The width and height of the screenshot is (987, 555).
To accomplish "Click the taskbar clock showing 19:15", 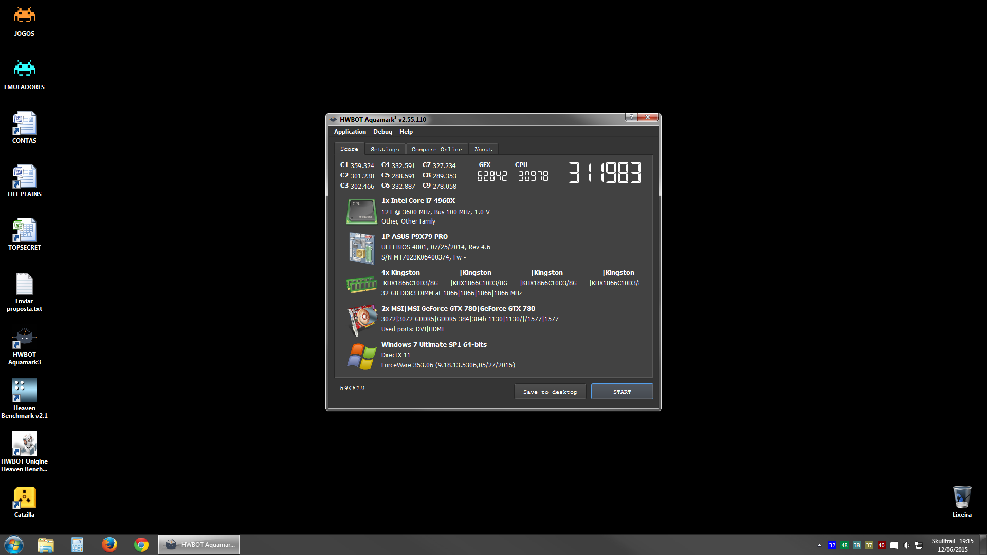I will pyautogui.click(x=966, y=541).
